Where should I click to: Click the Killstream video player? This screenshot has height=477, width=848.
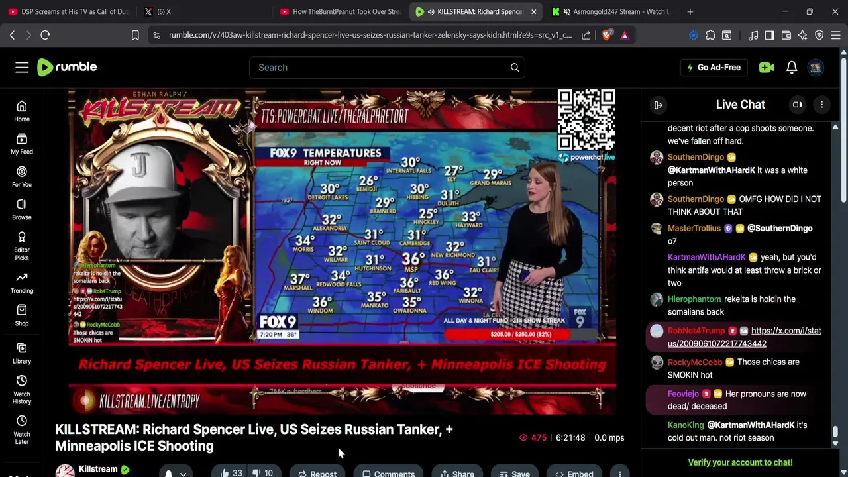pos(343,252)
